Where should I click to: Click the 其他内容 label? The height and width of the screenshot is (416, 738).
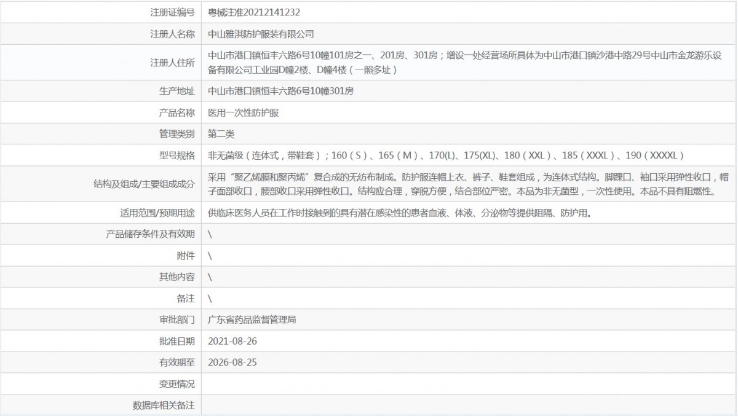click(177, 277)
